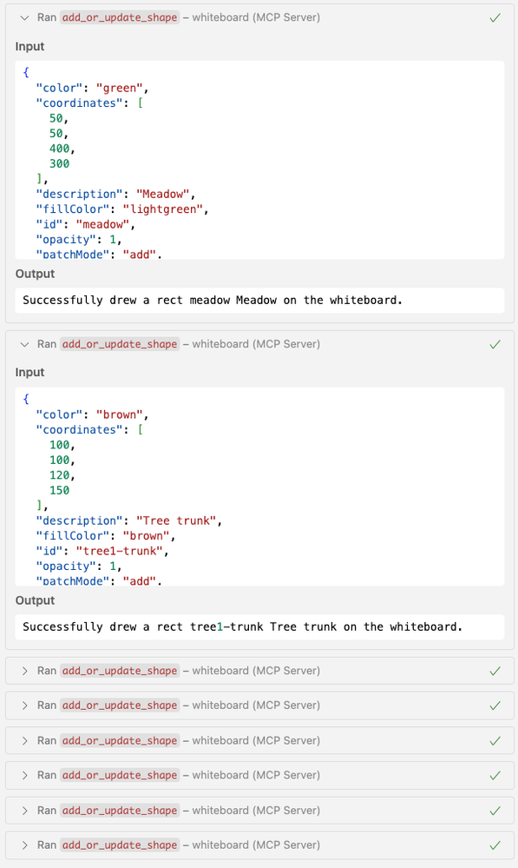
Task: Click the checkmark on the fifth tool call row
Action: [495, 740]
